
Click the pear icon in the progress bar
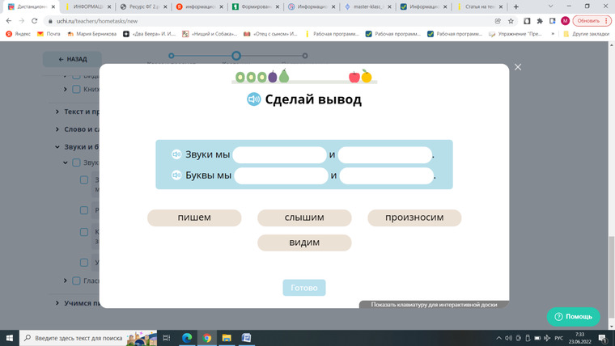coord(284,77)
